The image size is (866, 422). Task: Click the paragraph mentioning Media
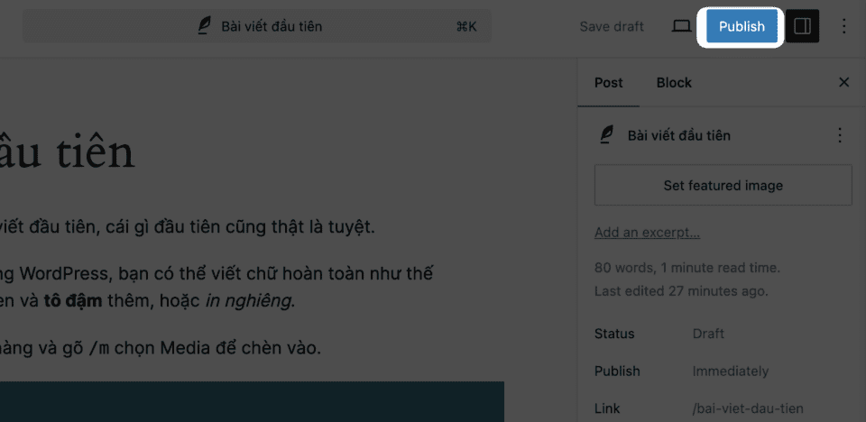[161, 349]
